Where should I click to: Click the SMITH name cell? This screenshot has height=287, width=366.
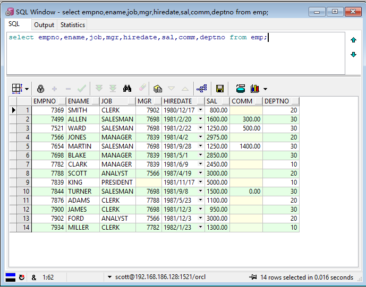point(83,110)
